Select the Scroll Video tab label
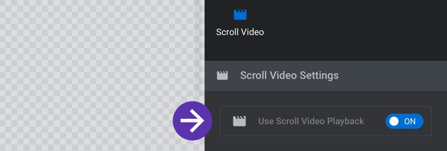Image resolution: width=447 pixels, height=151 pixels. [240, 32]
